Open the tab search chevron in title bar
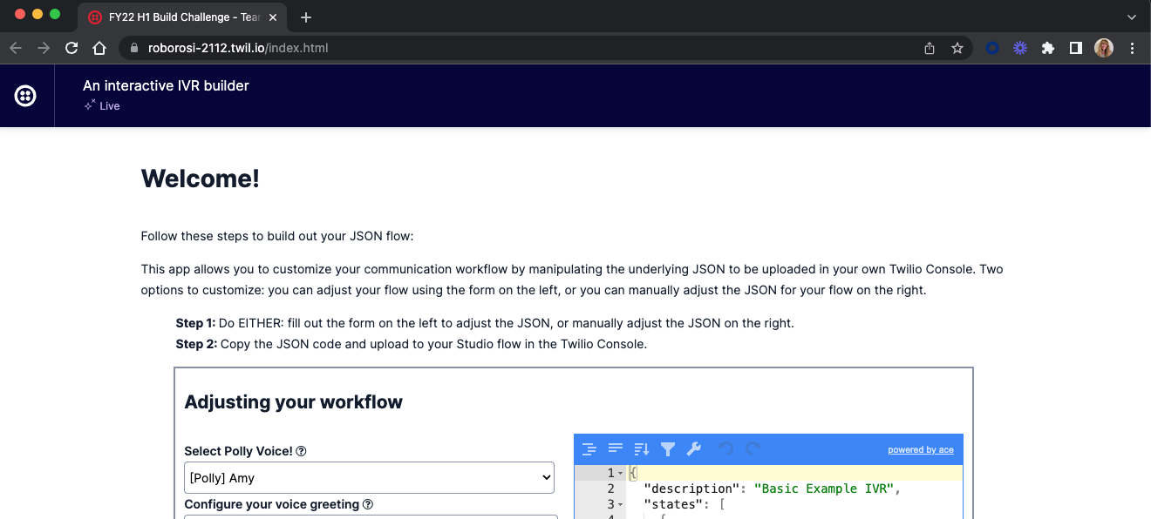 (x=1132, y=17)
